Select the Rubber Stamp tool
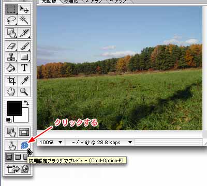Screen dimensions: 207x186 (11, 57)
